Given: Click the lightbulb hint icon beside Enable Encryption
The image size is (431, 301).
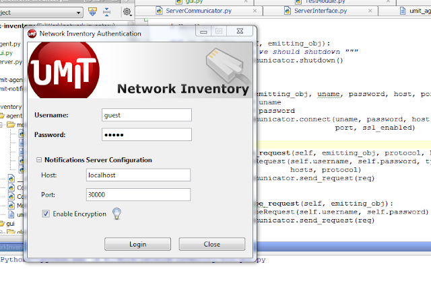Looking at the screenshot, I should (117, 214).
